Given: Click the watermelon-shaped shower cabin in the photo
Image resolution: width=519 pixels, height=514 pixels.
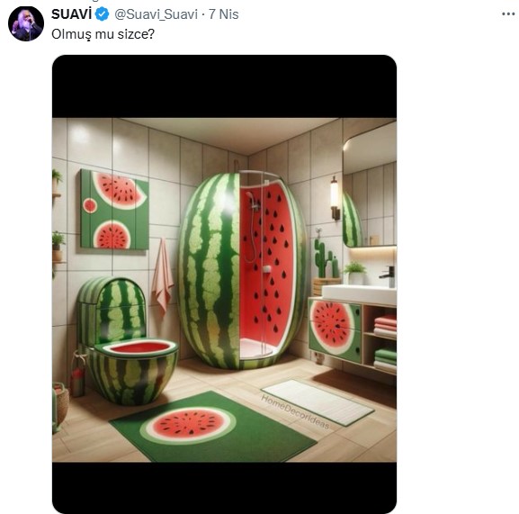Looking at the screenshot, I should click(x=242, y=270).
